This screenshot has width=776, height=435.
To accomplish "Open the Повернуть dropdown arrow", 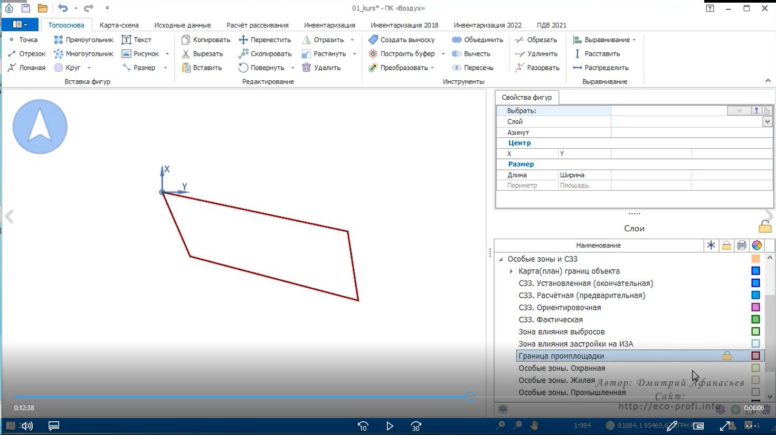I will click(x=293, y=68).
